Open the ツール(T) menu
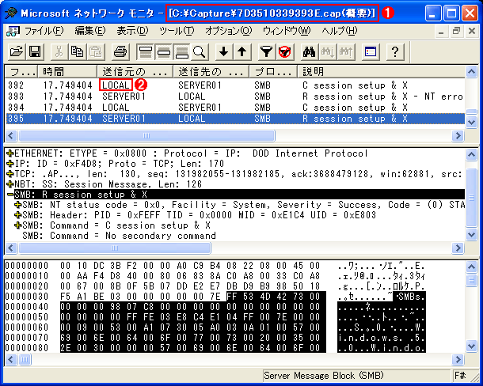 [x=177, y=31]
